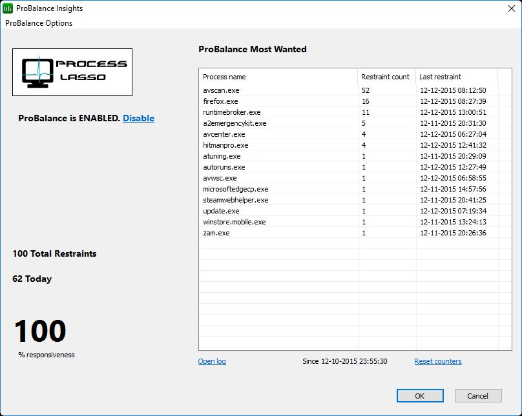
Task: Click the Process Lasso logo image
Action: pos(72,72)
